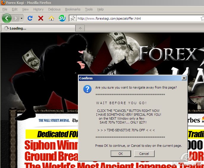Click the StumbleUpon toolbar icon
Image resolution: width=204 pixels, height=168 pixels.
click(62, 18)
